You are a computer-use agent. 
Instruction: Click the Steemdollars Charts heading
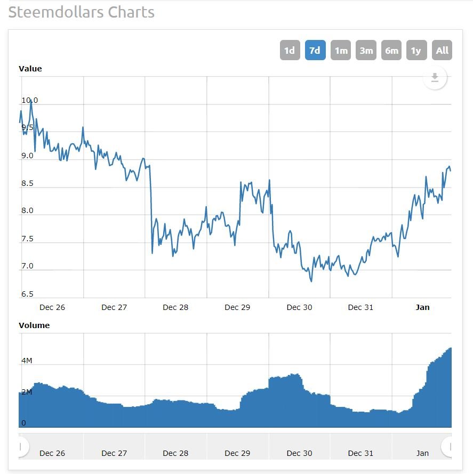(82, 12)
